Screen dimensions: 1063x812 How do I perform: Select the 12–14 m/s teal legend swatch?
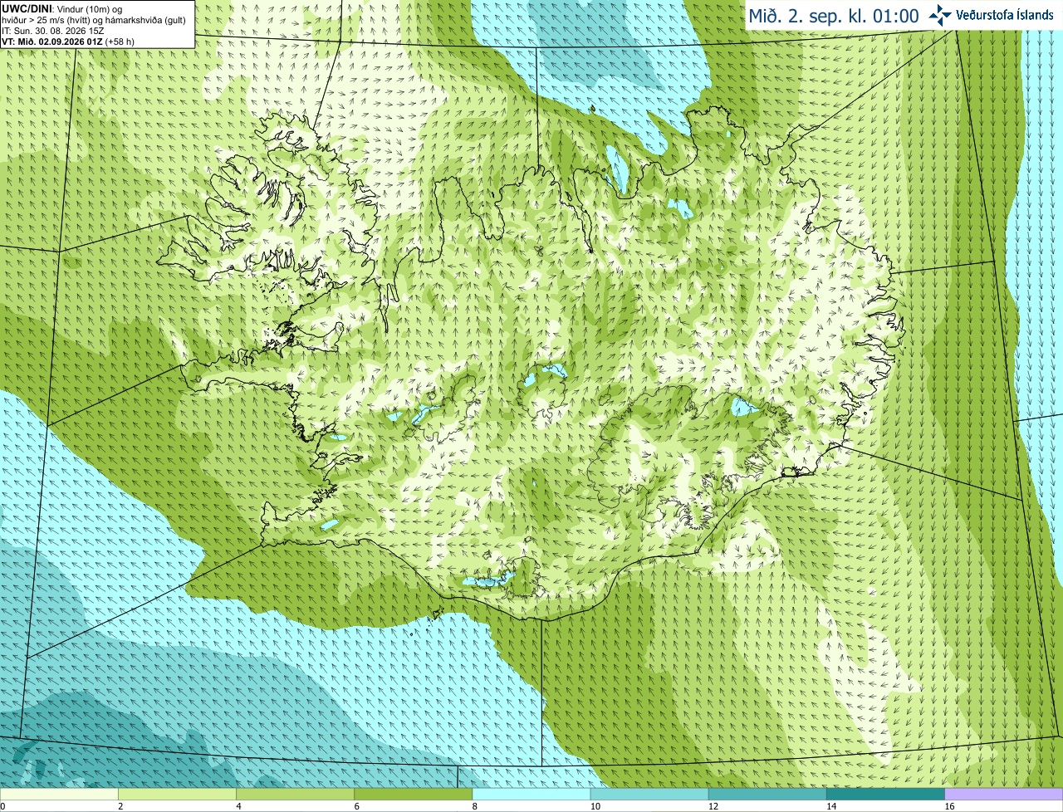(x=767, y=795)
